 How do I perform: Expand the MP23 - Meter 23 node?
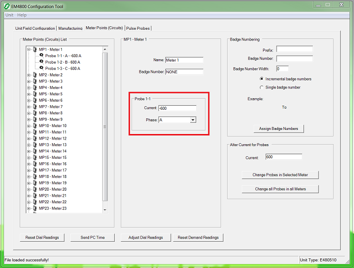pos(29,208)
